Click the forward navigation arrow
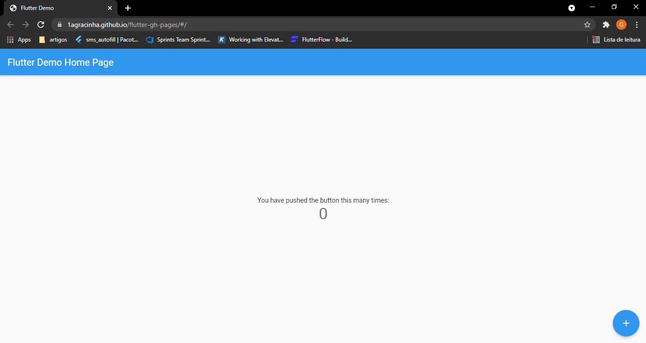This screenshot has height=343, width=646. tap(25, 24)
